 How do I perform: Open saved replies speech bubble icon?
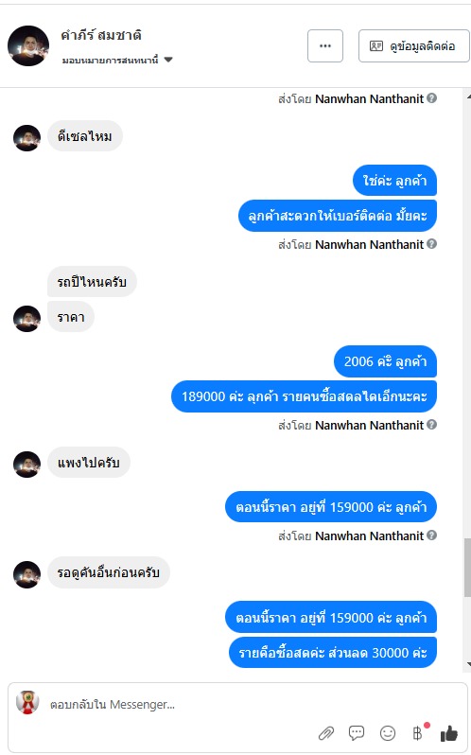pyautogui.click(x=357, y=733)
